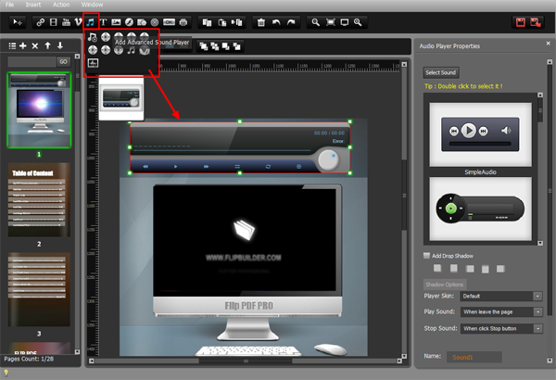Add a new page with plus icon
The width and height of the screenshot is (556, 380).
23,45
